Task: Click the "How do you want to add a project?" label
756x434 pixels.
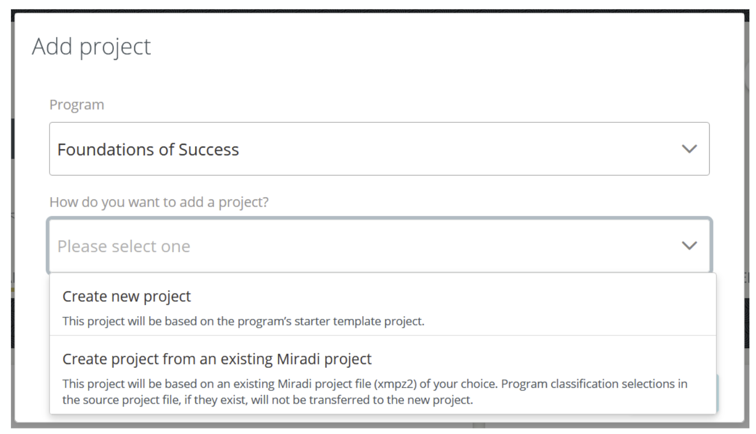Action: point(159,202)
